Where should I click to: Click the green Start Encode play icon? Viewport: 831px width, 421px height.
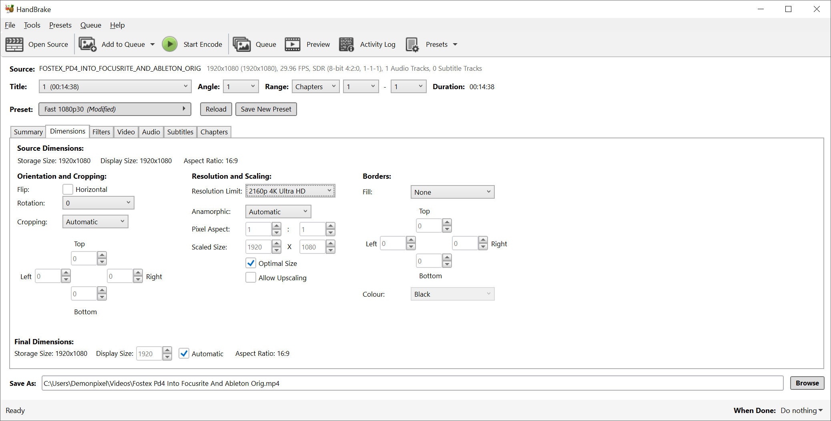point(170,44)
